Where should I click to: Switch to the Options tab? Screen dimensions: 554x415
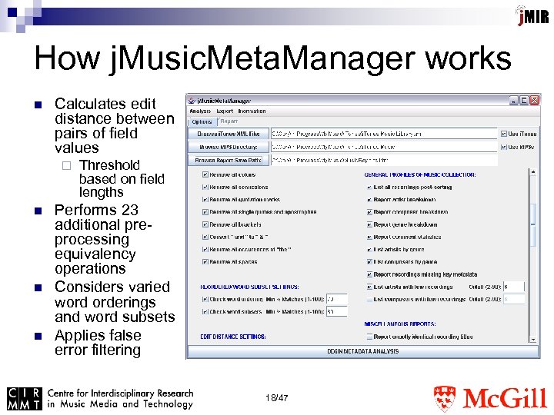pos(202,121)
